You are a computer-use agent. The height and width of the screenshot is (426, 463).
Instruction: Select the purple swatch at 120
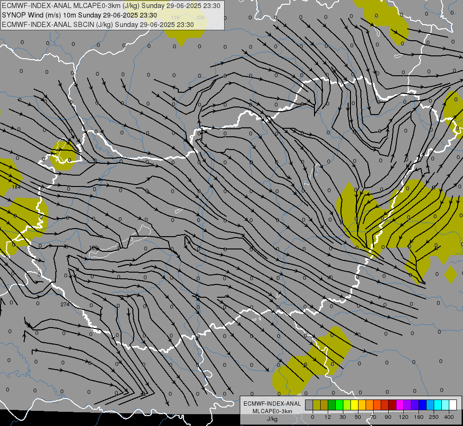408,405
